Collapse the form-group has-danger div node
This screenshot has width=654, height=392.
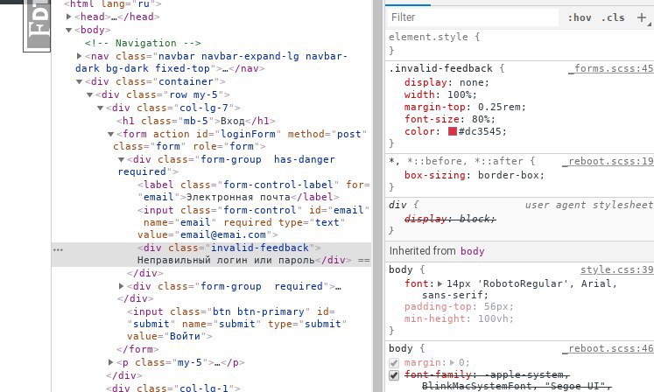point(121,160)
